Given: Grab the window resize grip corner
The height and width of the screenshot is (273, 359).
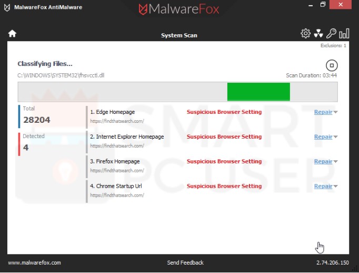Looking at the screenshot, I should (355, 269).
